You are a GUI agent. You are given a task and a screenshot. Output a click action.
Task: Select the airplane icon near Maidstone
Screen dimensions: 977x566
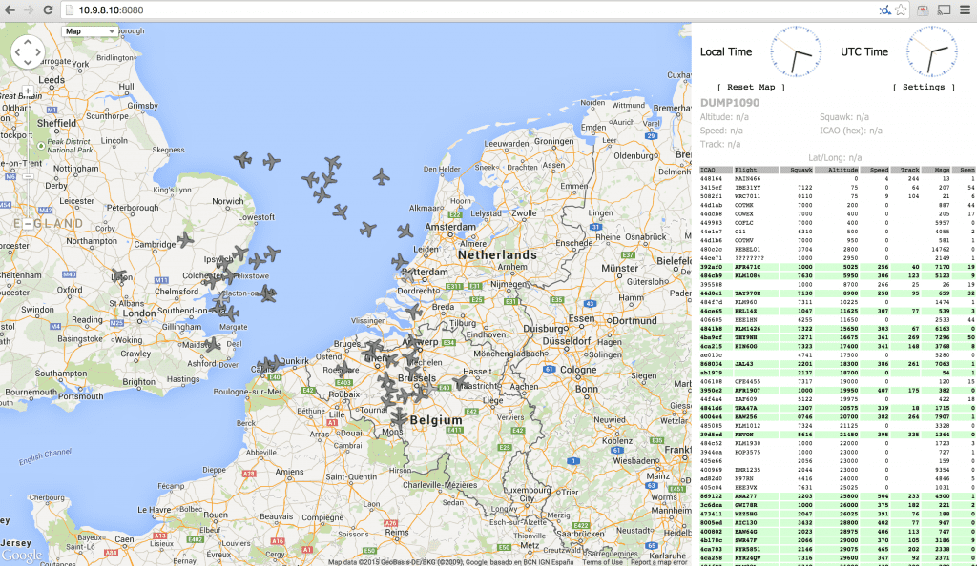click(213, 344)
